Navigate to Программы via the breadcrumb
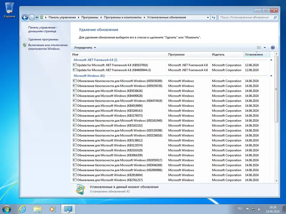This screenshot has width=286, height=214. pos(91,16)
